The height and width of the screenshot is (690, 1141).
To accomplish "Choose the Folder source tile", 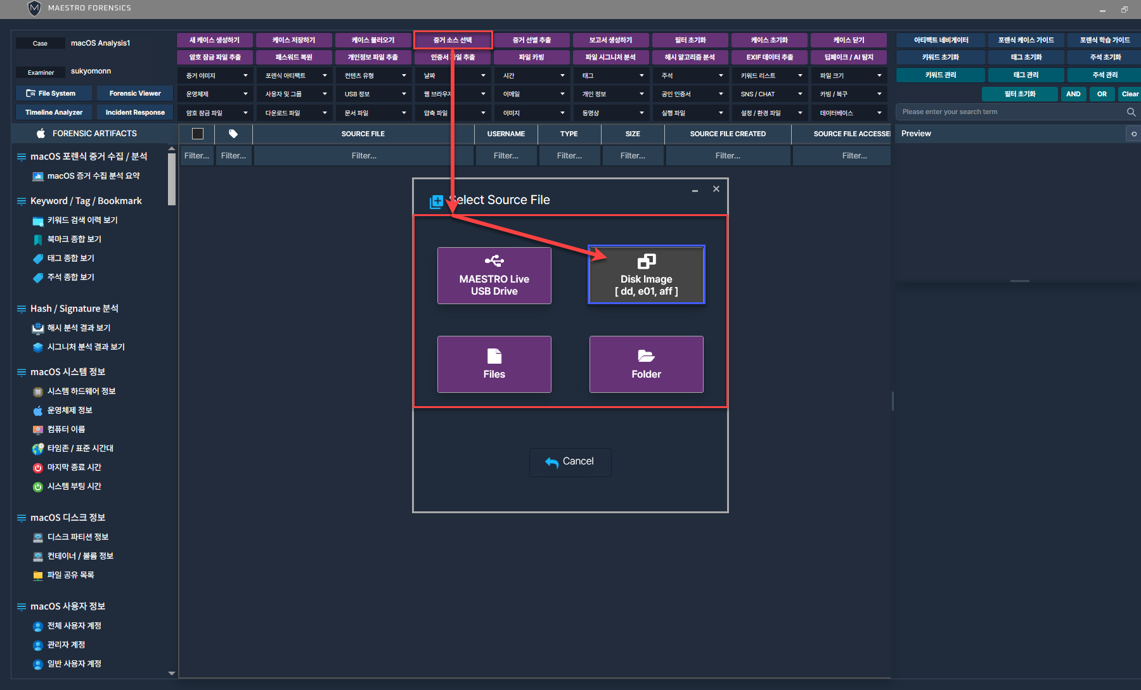I will click(646, 364).
